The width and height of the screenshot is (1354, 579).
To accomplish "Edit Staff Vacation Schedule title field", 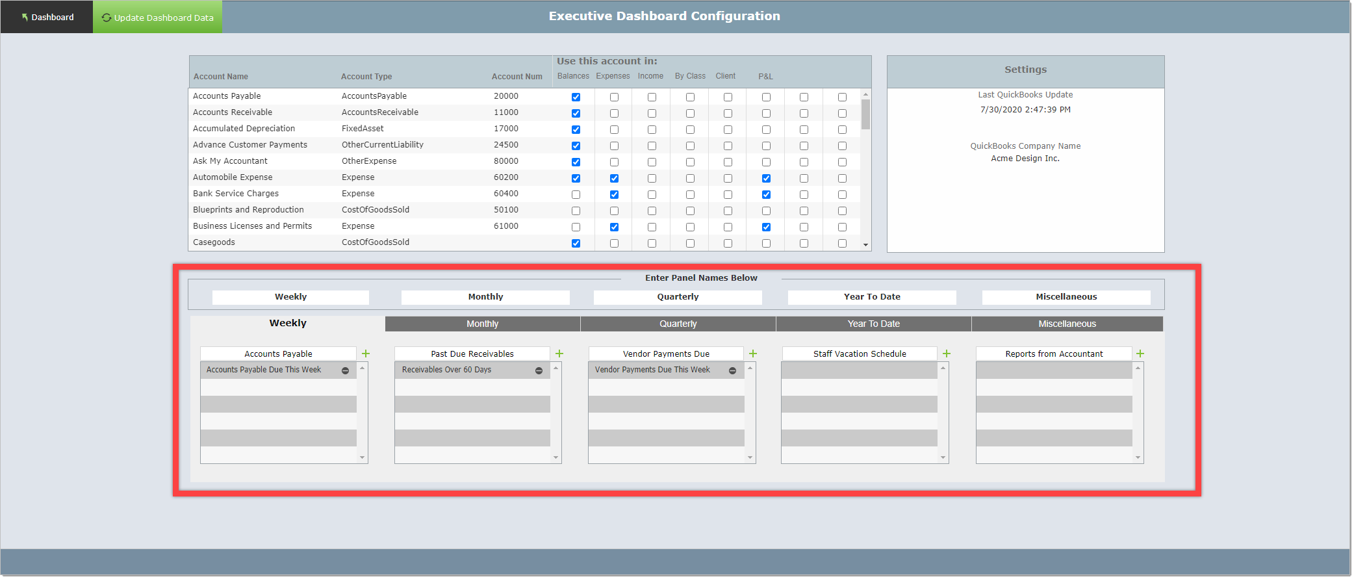I will [x=860, y=354].
